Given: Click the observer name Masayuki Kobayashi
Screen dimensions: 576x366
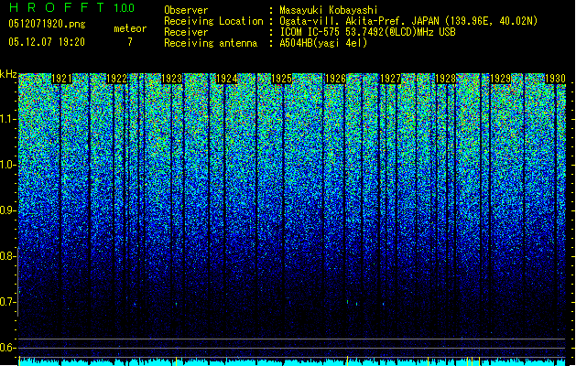Looking at the screenshot, I should (x=329, y=10).
